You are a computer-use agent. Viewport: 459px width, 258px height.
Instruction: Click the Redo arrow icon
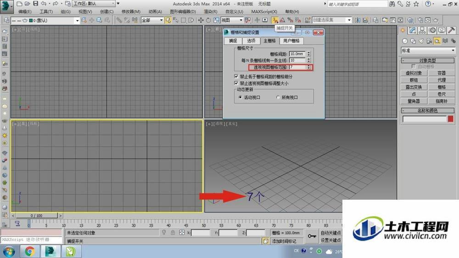(55, 4)
